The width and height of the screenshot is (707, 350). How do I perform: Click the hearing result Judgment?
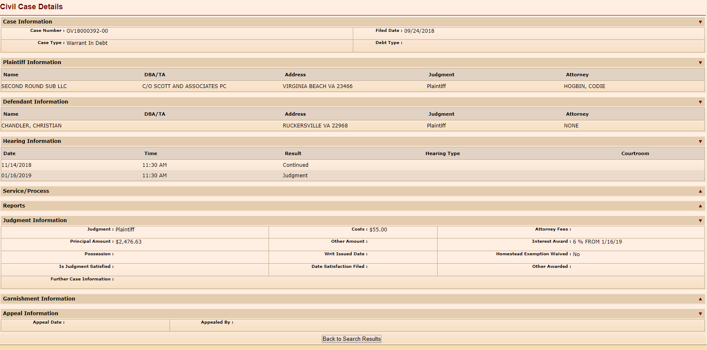coord(295,176)
